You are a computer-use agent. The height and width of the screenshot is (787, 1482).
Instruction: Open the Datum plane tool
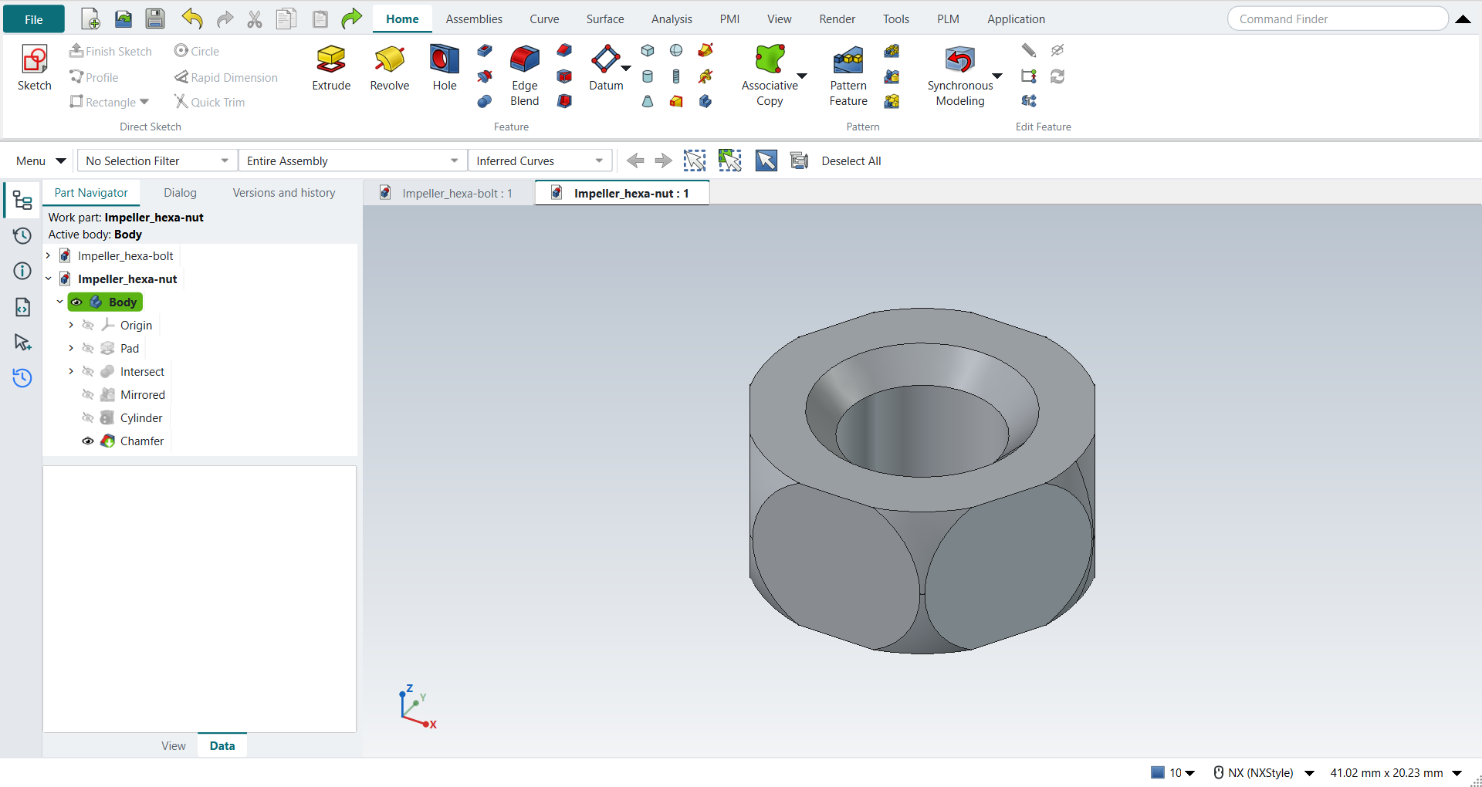pos(606,68)
